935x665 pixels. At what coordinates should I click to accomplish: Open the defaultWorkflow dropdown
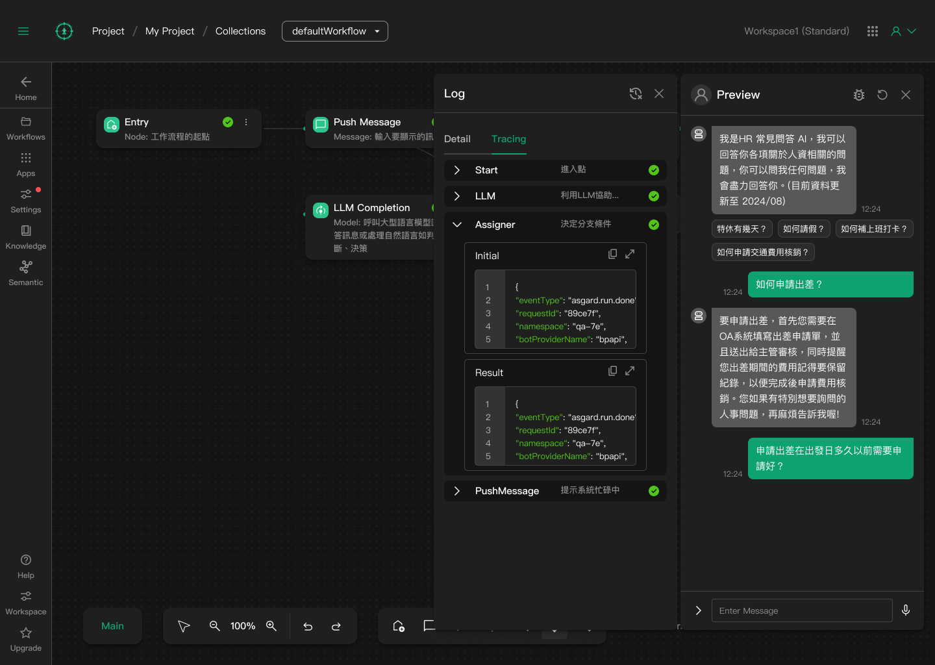334,31
